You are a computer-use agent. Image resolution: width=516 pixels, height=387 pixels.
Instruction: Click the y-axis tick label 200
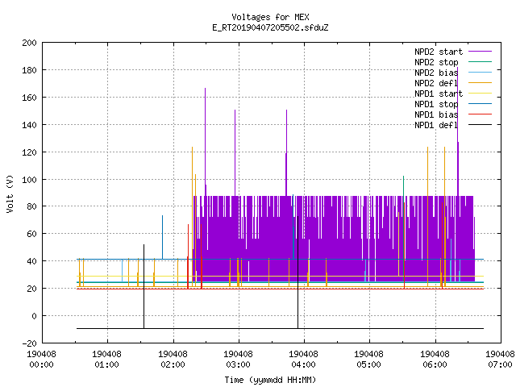pyautogui.click(x=29, y=43)
